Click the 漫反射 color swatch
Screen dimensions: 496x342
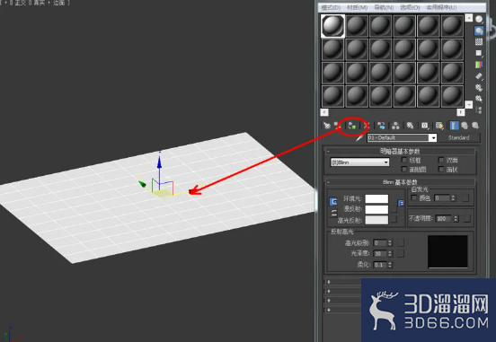coord(376,209)
